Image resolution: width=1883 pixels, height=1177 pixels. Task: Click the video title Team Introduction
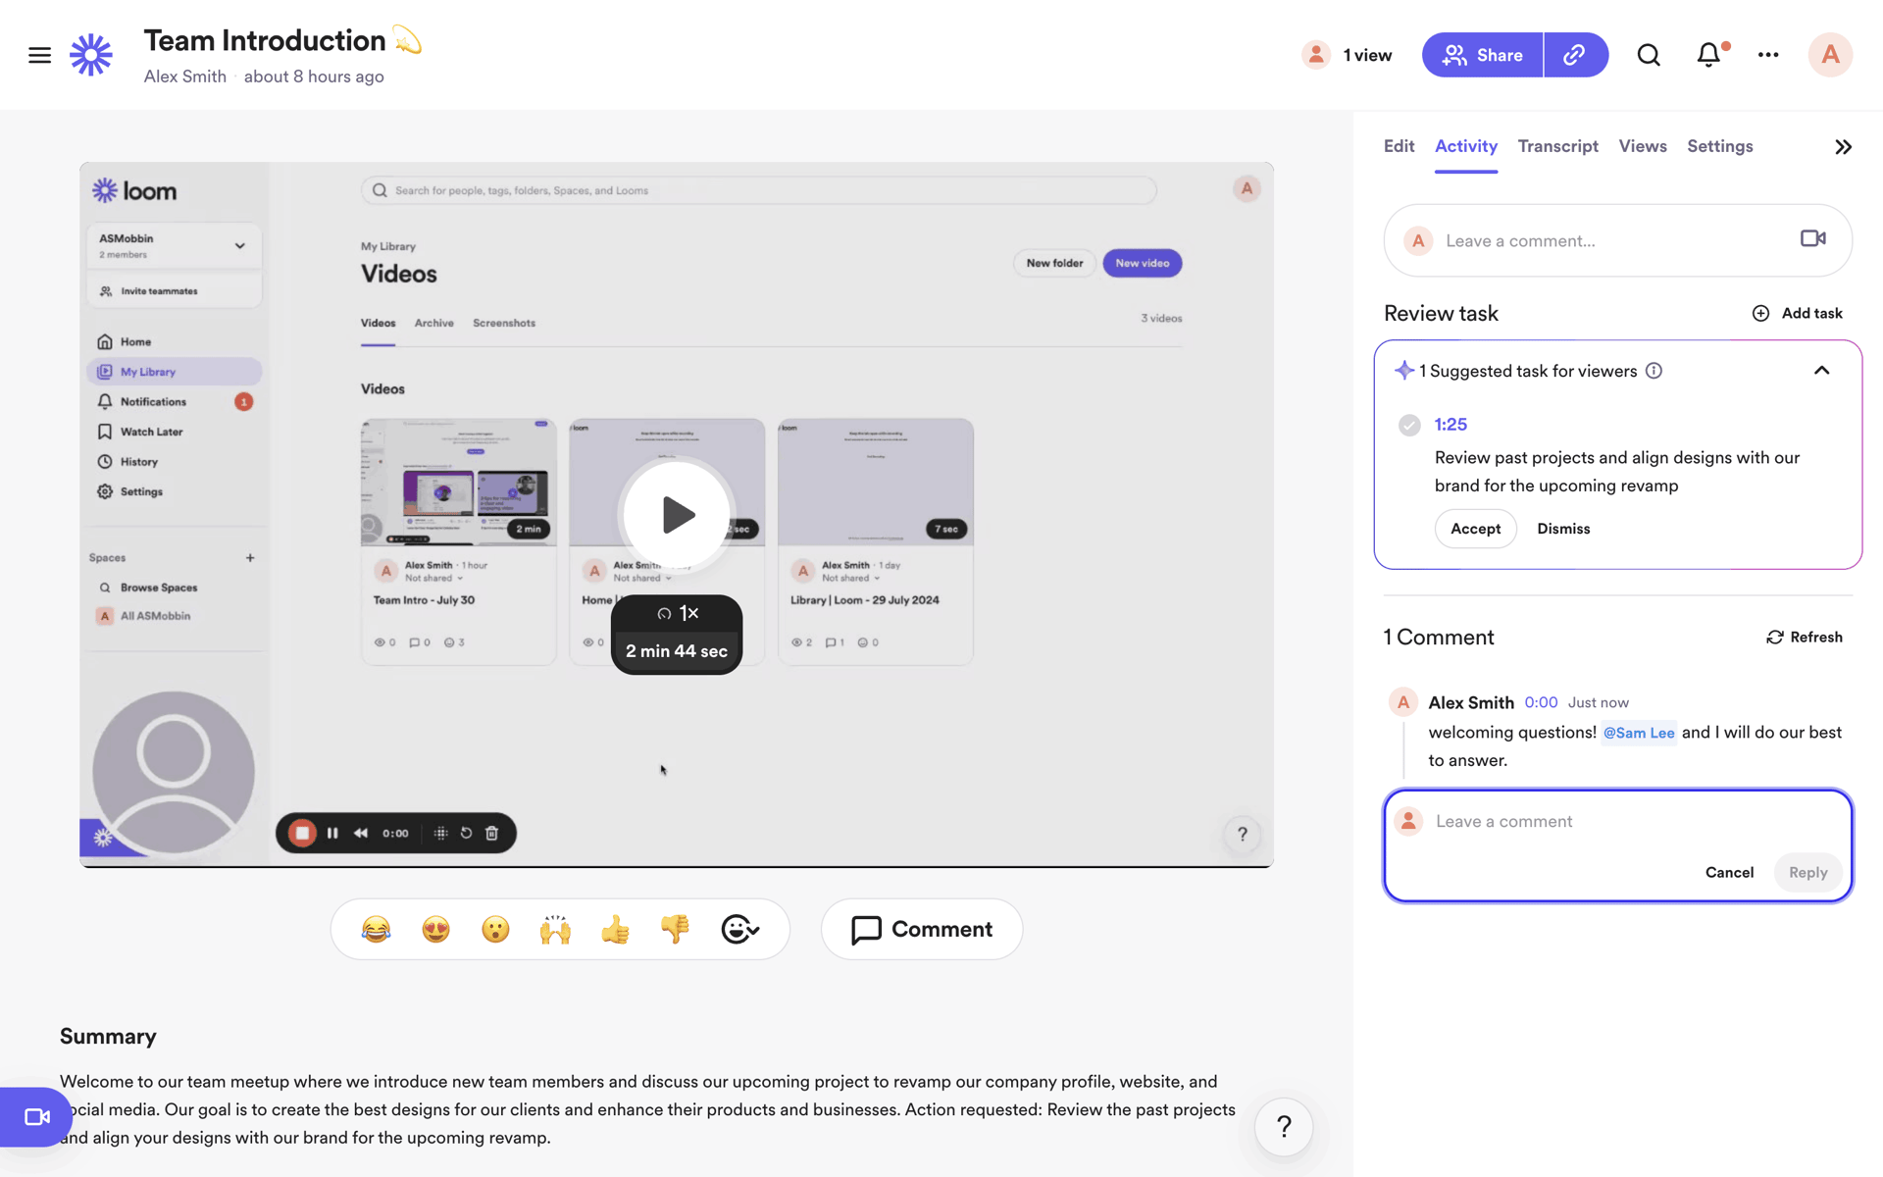pos(265,40)
